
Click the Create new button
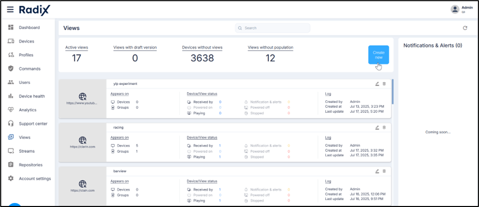point(379,55)
